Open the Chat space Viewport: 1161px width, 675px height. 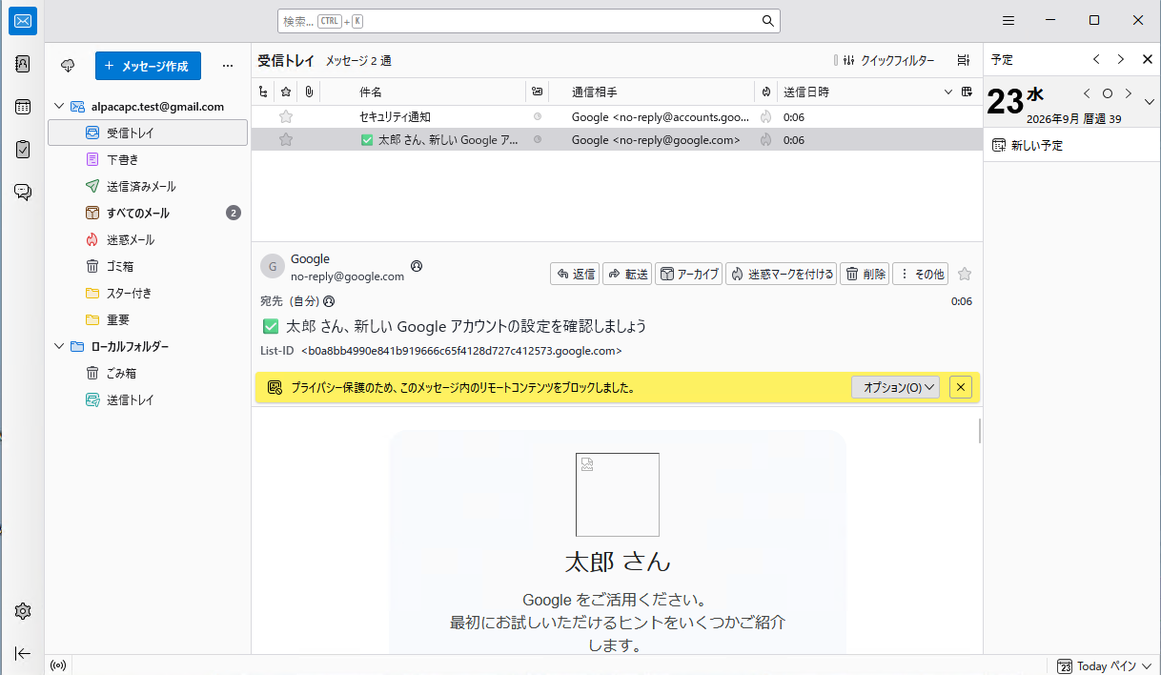23,192
